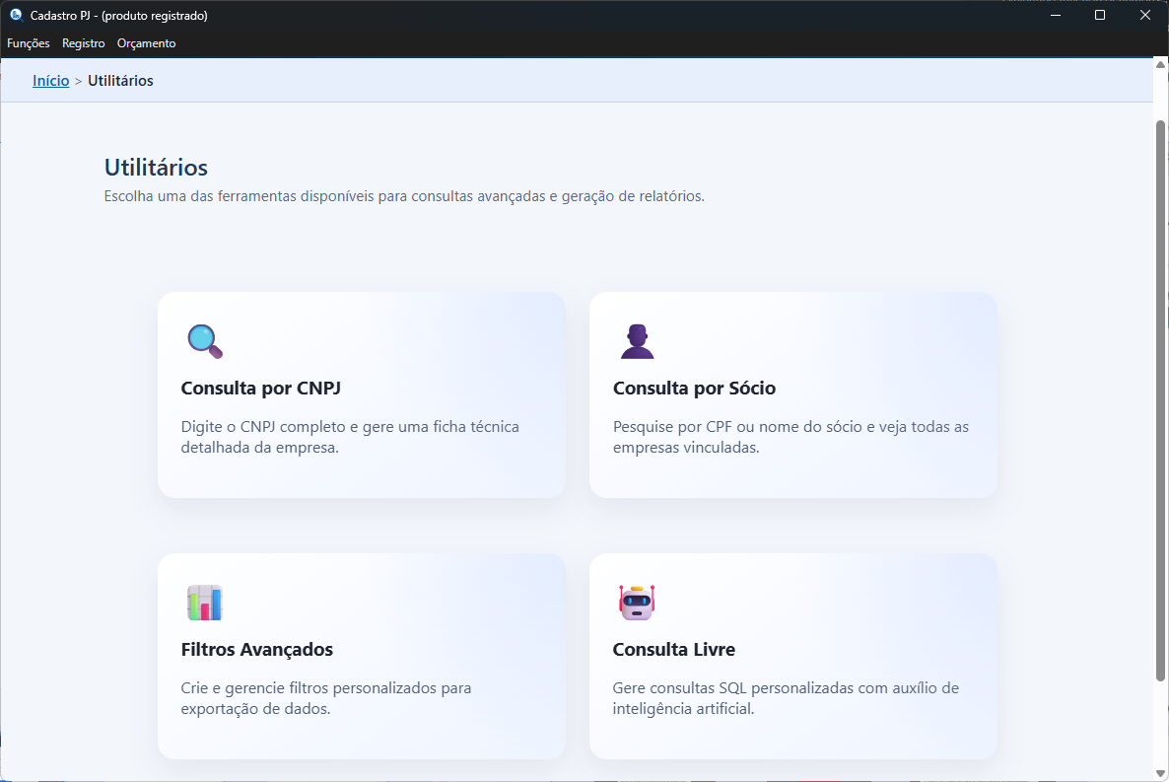Go back via the Início breadcrumb link

click(x=51, y=81)
